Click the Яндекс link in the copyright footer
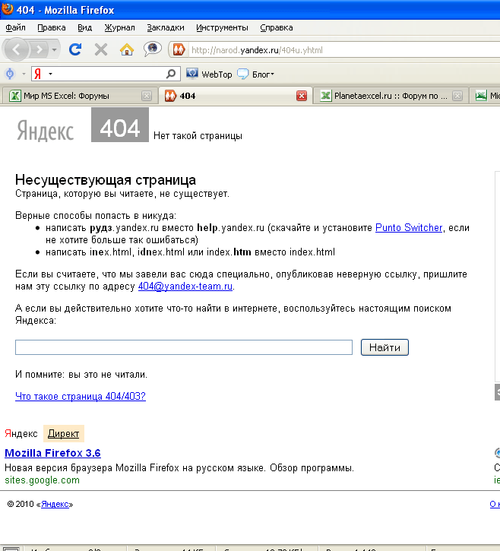 click(x=55, y=505)
